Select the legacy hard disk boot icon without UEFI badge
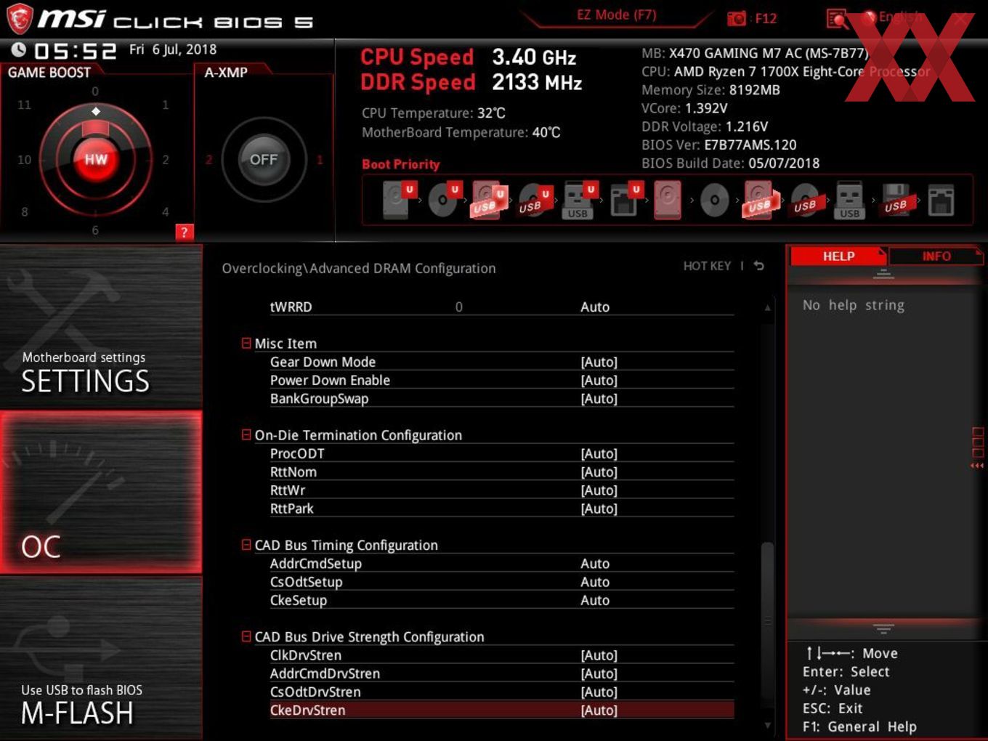 (x=668, y=200)
